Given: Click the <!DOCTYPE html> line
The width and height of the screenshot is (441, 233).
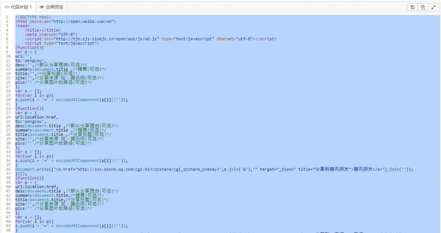Looking at the screenshot, I should (34, 18).
